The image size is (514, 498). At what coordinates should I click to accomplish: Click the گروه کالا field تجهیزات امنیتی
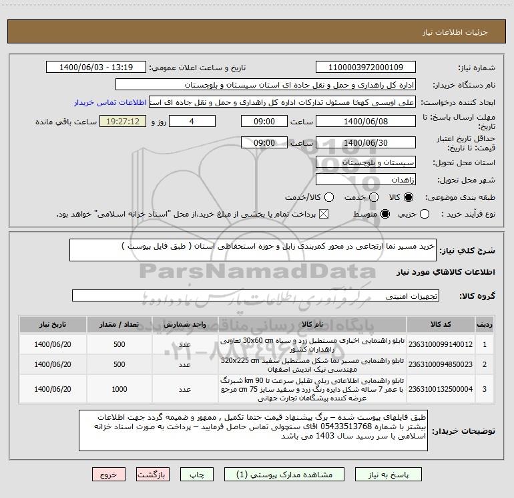click(x=256, y=295)
